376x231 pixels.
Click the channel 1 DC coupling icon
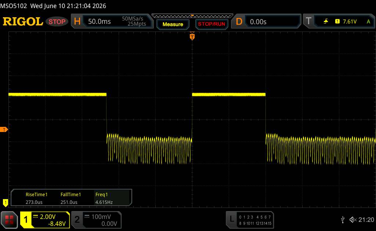36,217
